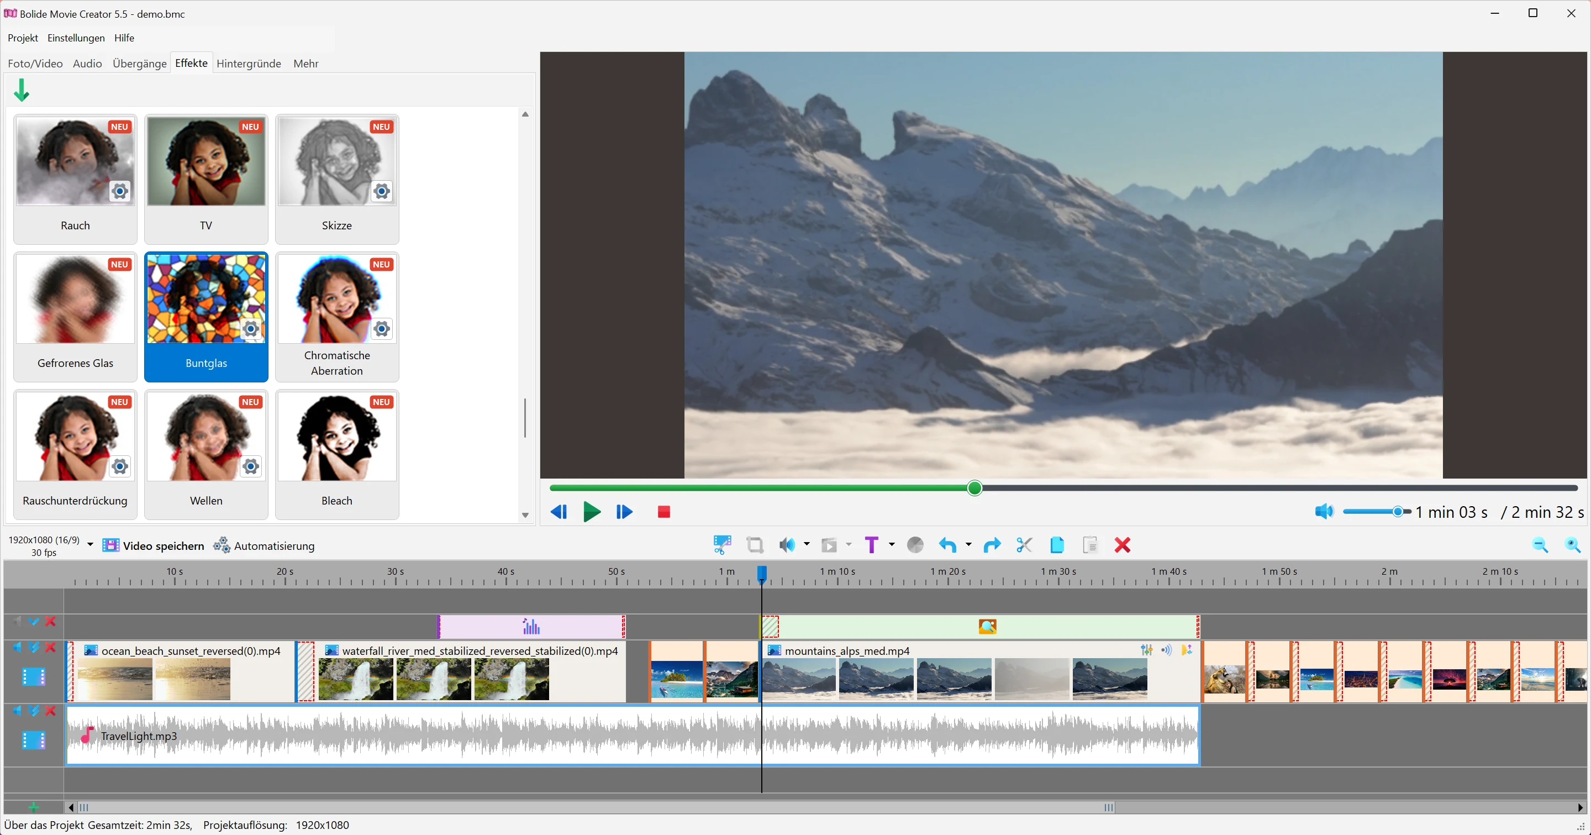
Task: Step forward one frame in preview
Action: [624, 511]
